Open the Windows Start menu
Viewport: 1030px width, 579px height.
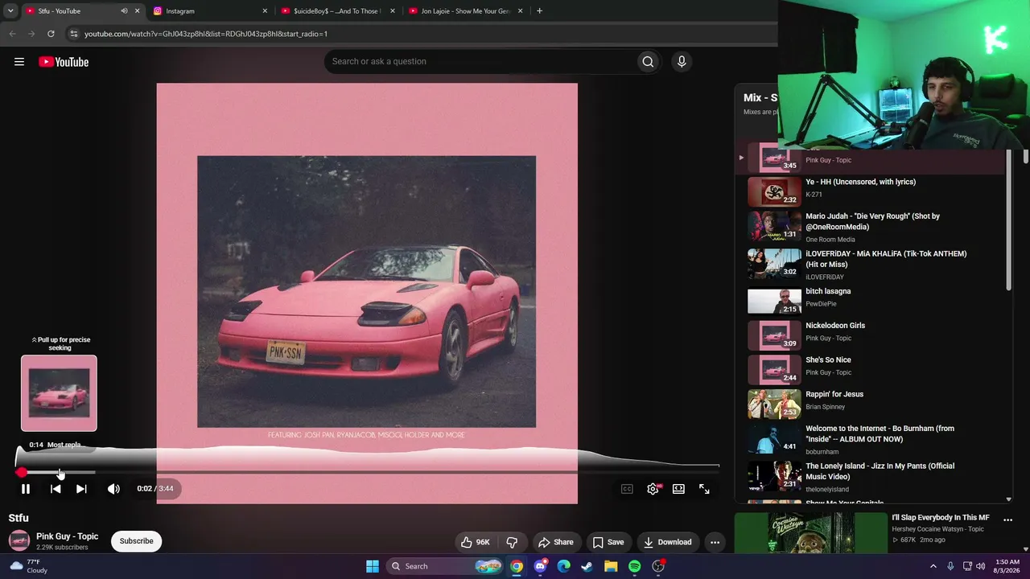[373, 566]
